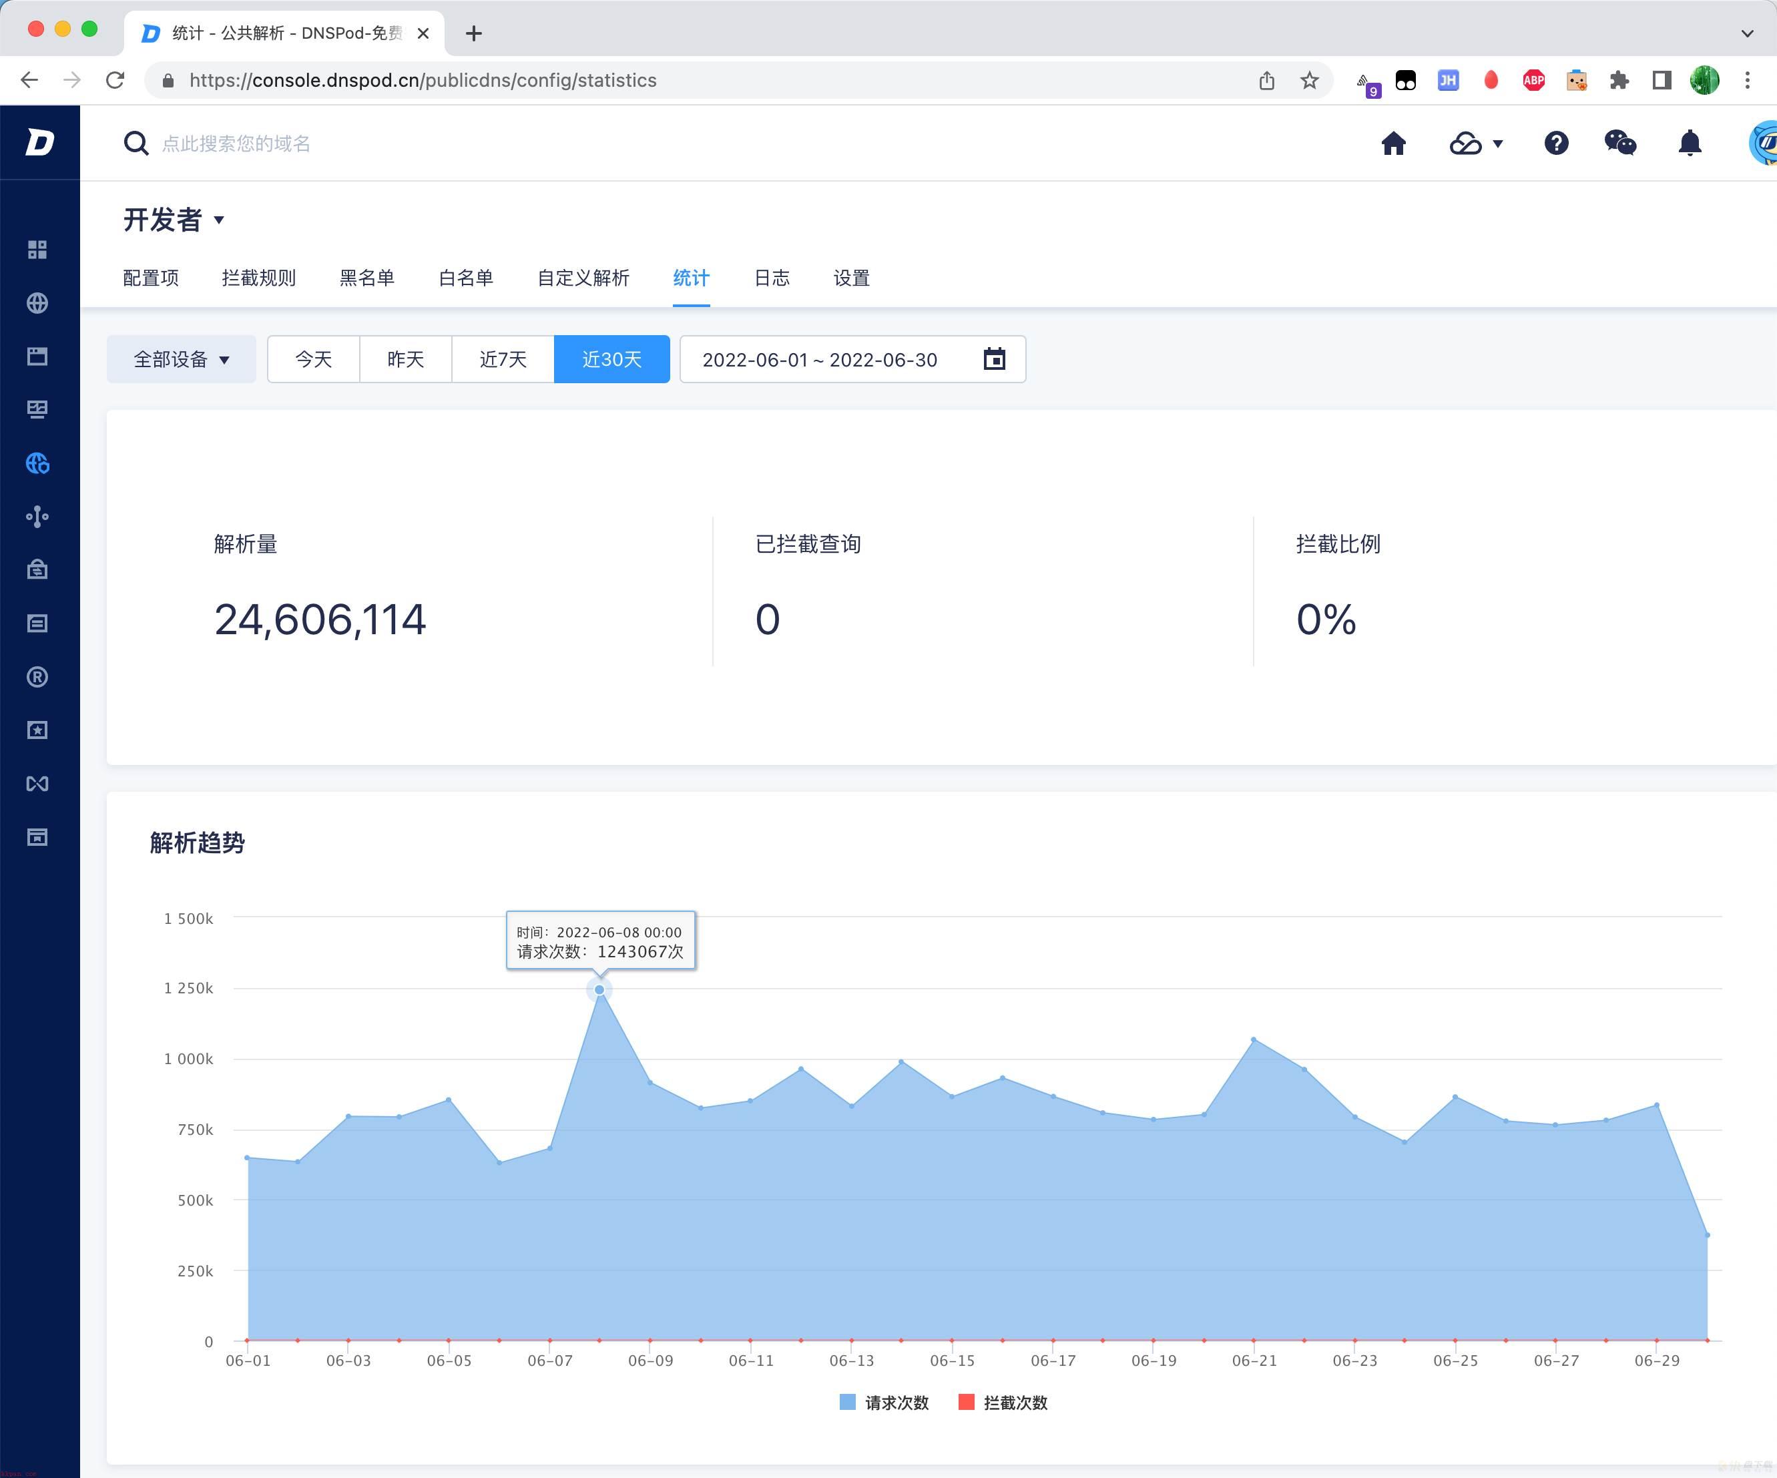
Task: Click the 06-21 x-axis label
Action: 1254,1361
